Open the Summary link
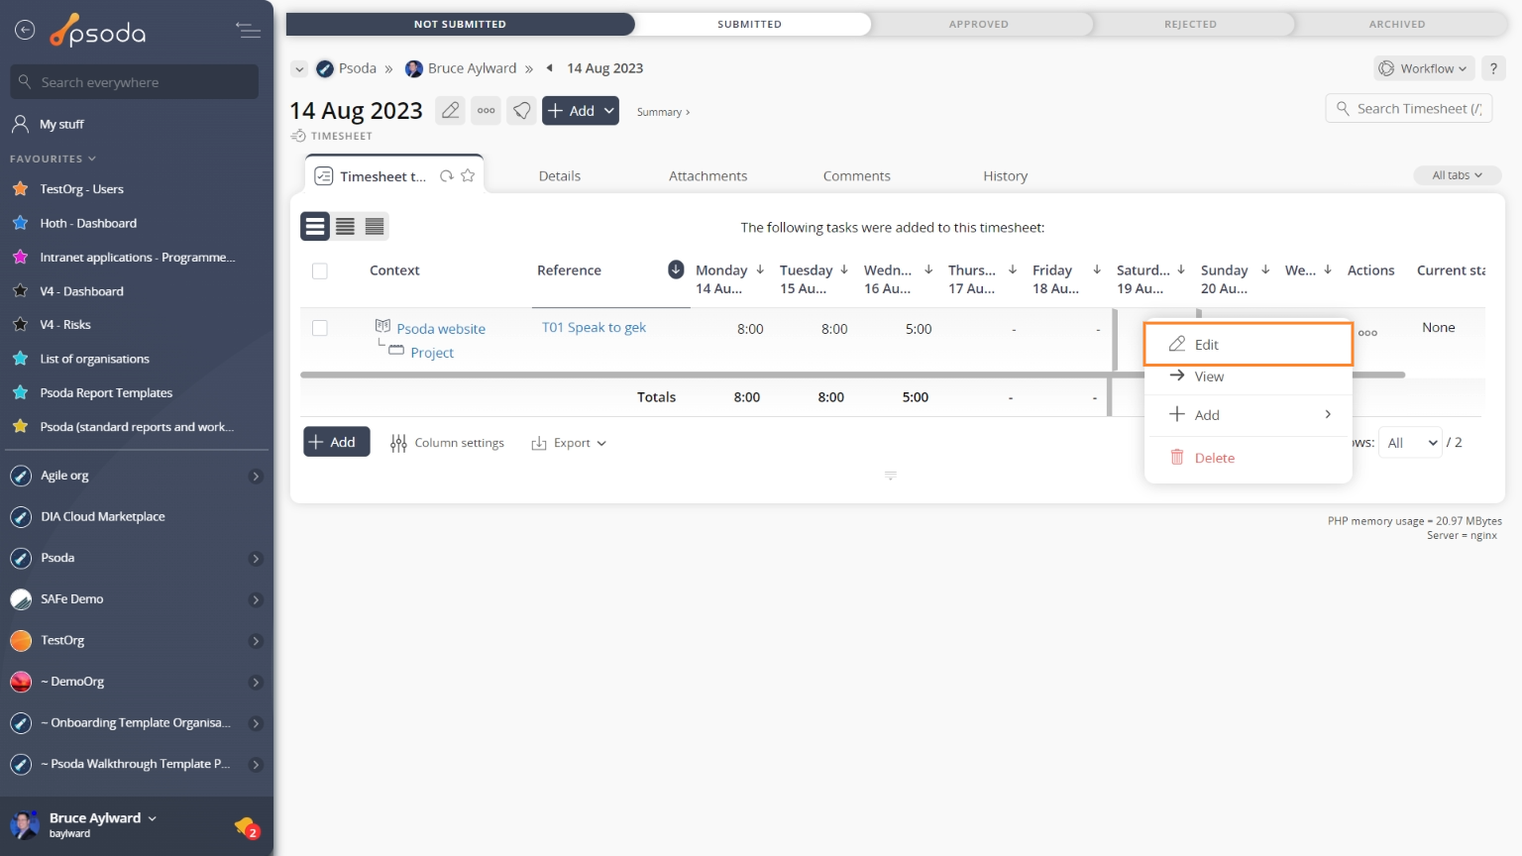This screenshot has height=856, width=1522. click(663, 112)
